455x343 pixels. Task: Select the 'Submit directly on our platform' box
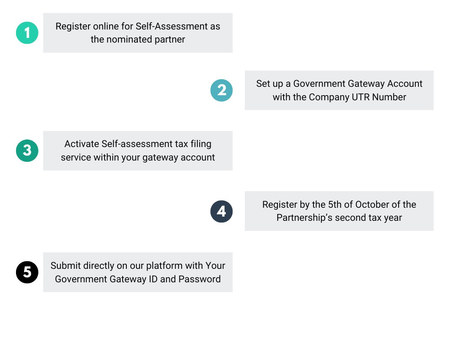tap(138, 272)
